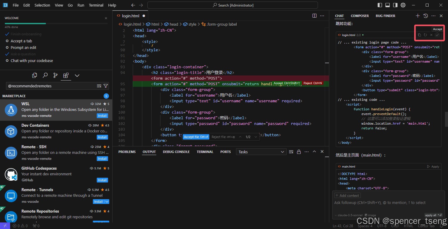Toggle the Cursor Tab status item

(426, 226)
